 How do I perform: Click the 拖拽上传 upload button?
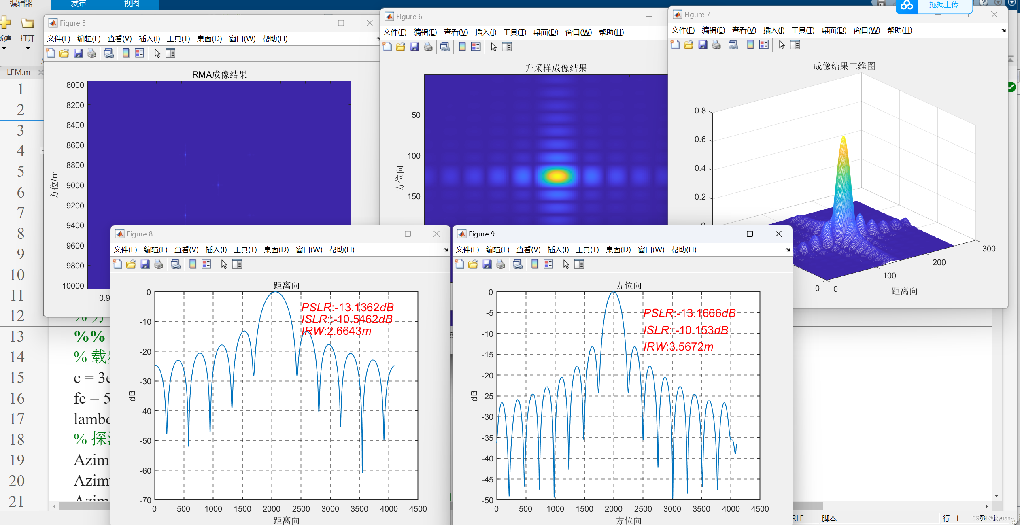click(944, 5)
